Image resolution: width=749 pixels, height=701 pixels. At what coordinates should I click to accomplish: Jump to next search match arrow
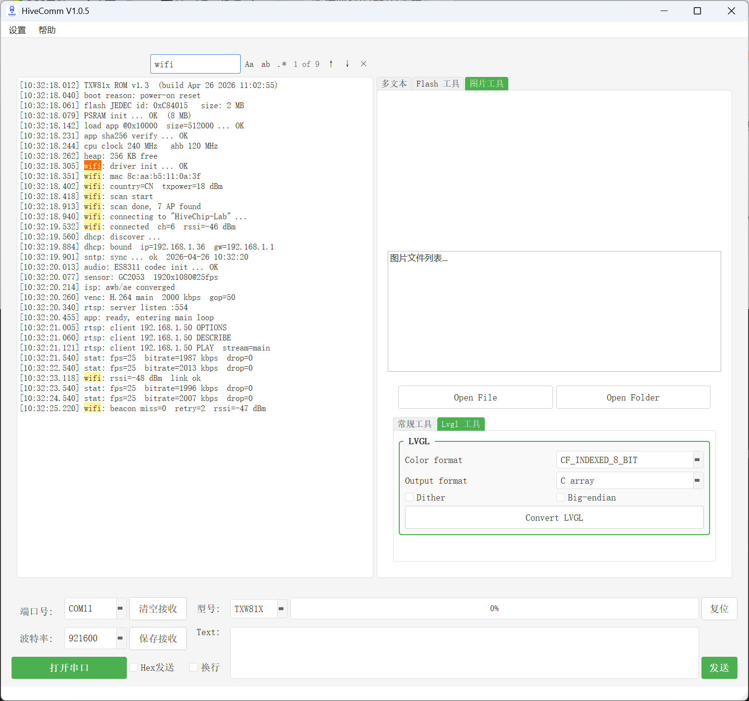tap(347, 64)
